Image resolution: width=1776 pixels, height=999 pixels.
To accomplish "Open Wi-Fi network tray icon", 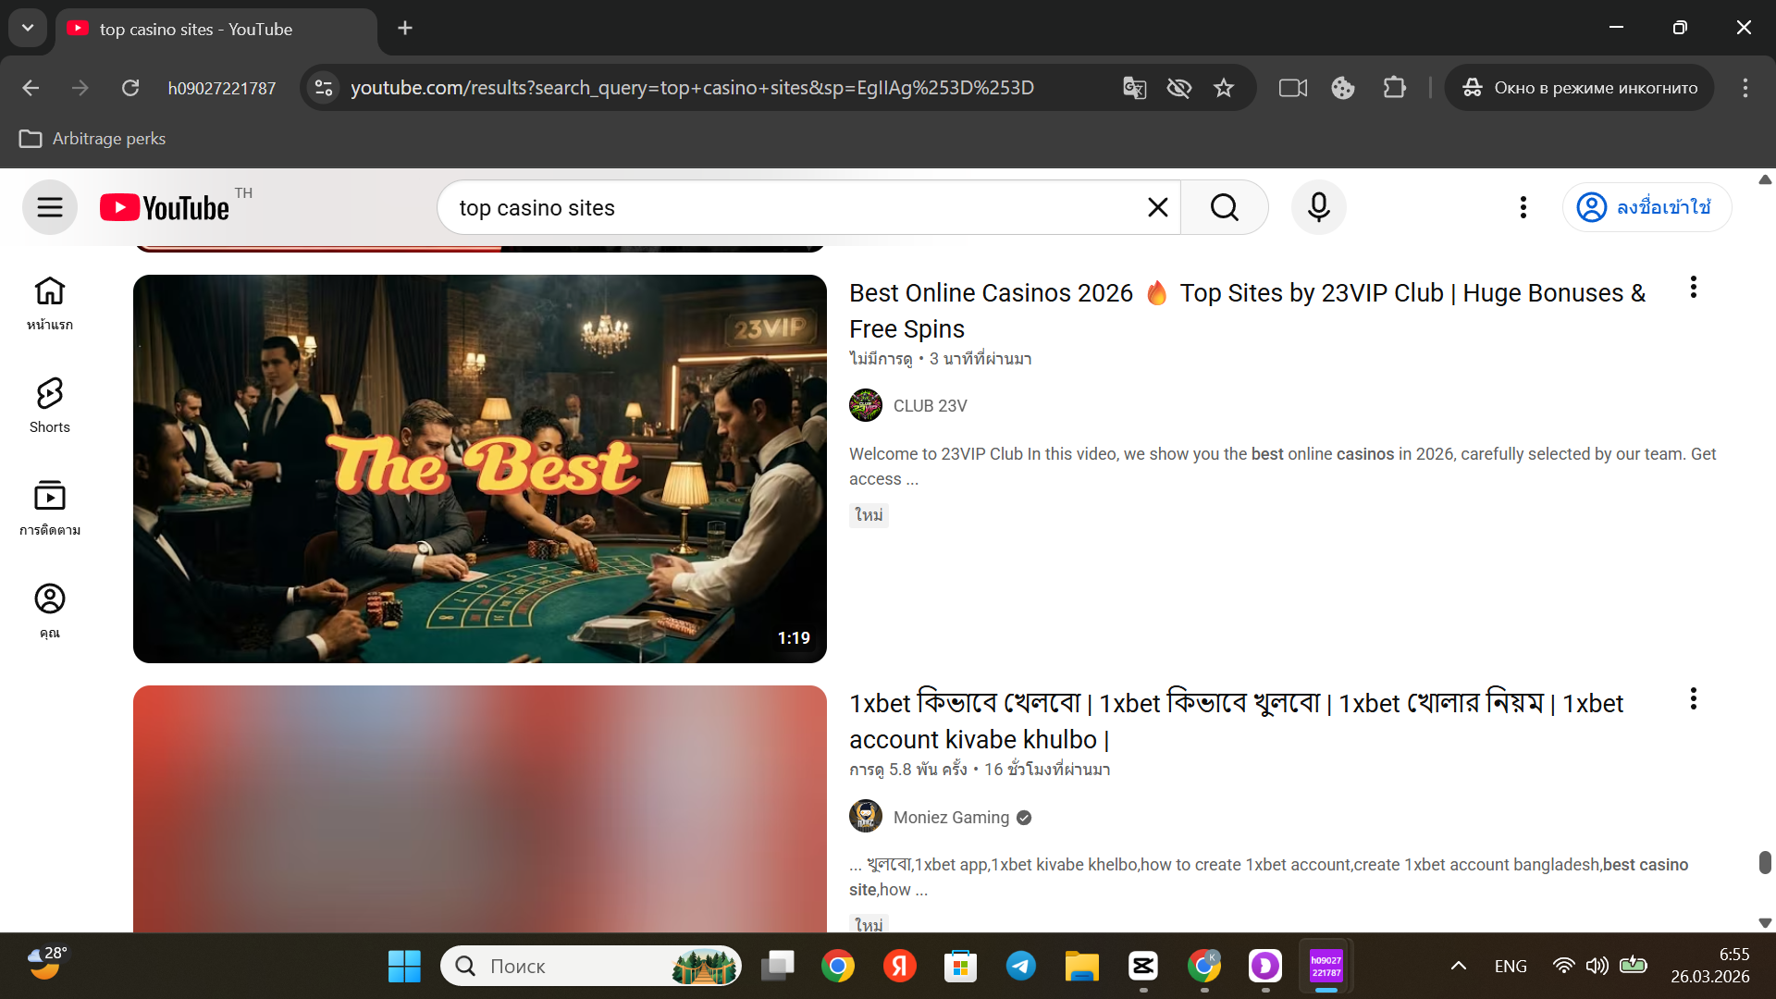I will 1563,967.
